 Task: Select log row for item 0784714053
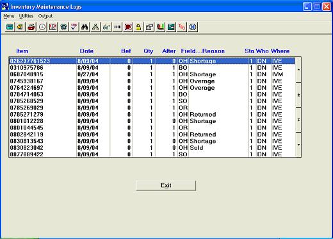coord(152,94)
